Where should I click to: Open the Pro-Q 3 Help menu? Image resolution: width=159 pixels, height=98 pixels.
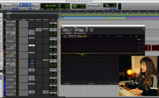[136, 36]
